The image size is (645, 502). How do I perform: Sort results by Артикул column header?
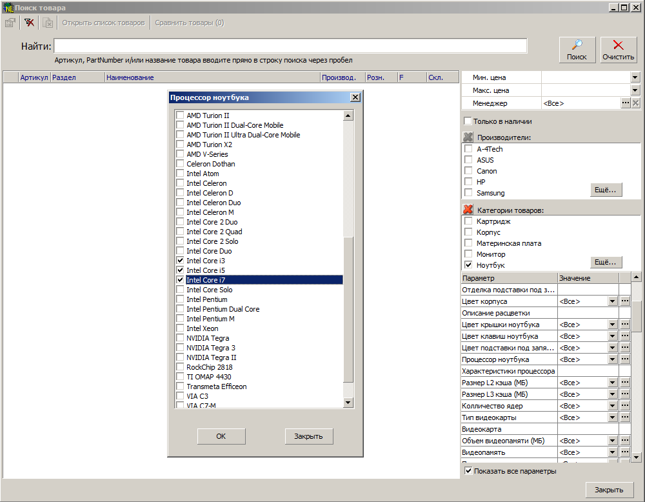coord(35,77)
